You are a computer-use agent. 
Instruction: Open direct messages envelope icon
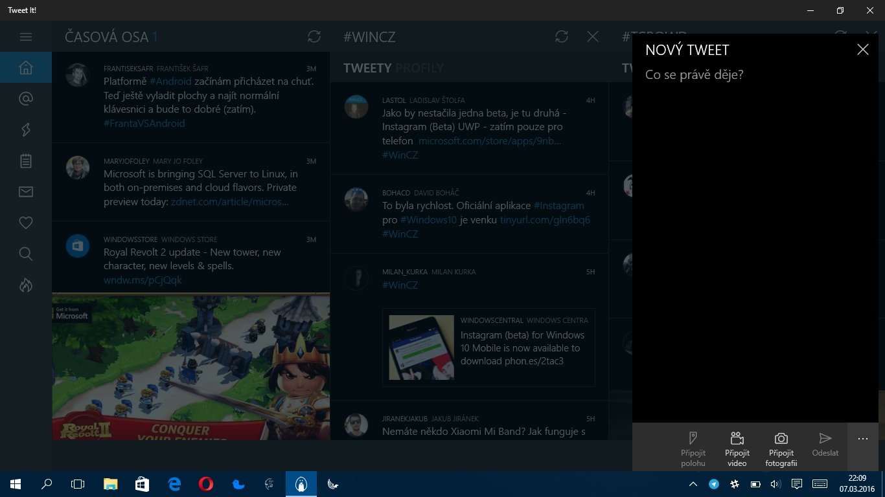pyautogui.click(x=26, y=192)
